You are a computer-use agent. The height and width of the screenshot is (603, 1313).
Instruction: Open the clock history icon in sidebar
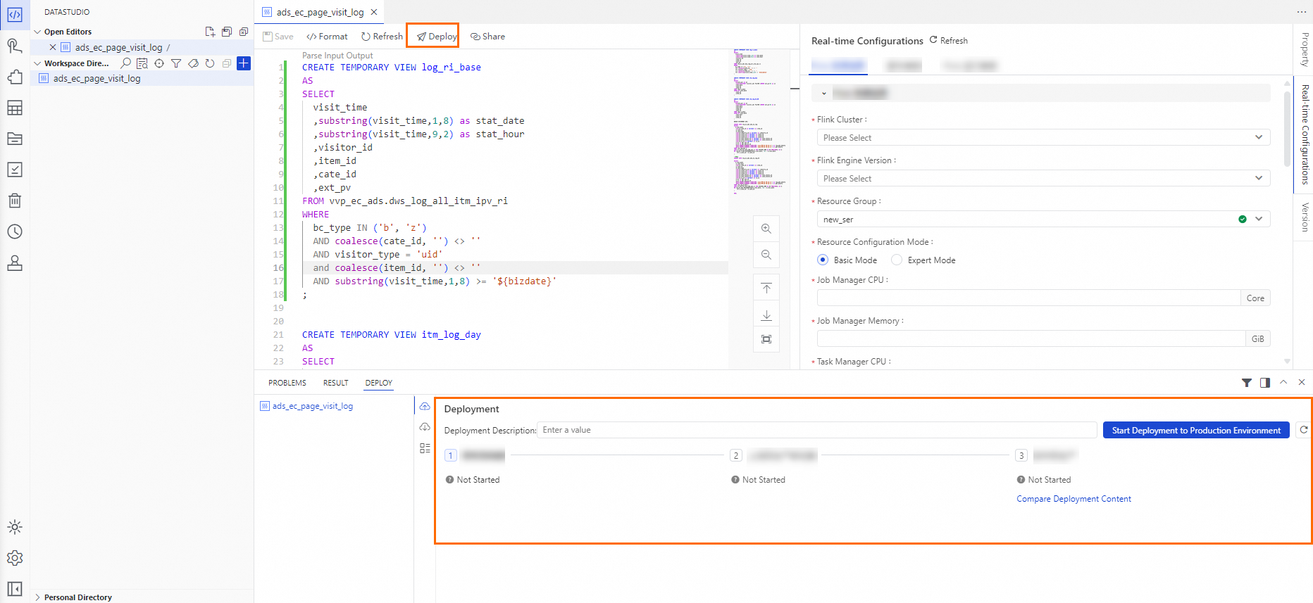coord(15,231)
